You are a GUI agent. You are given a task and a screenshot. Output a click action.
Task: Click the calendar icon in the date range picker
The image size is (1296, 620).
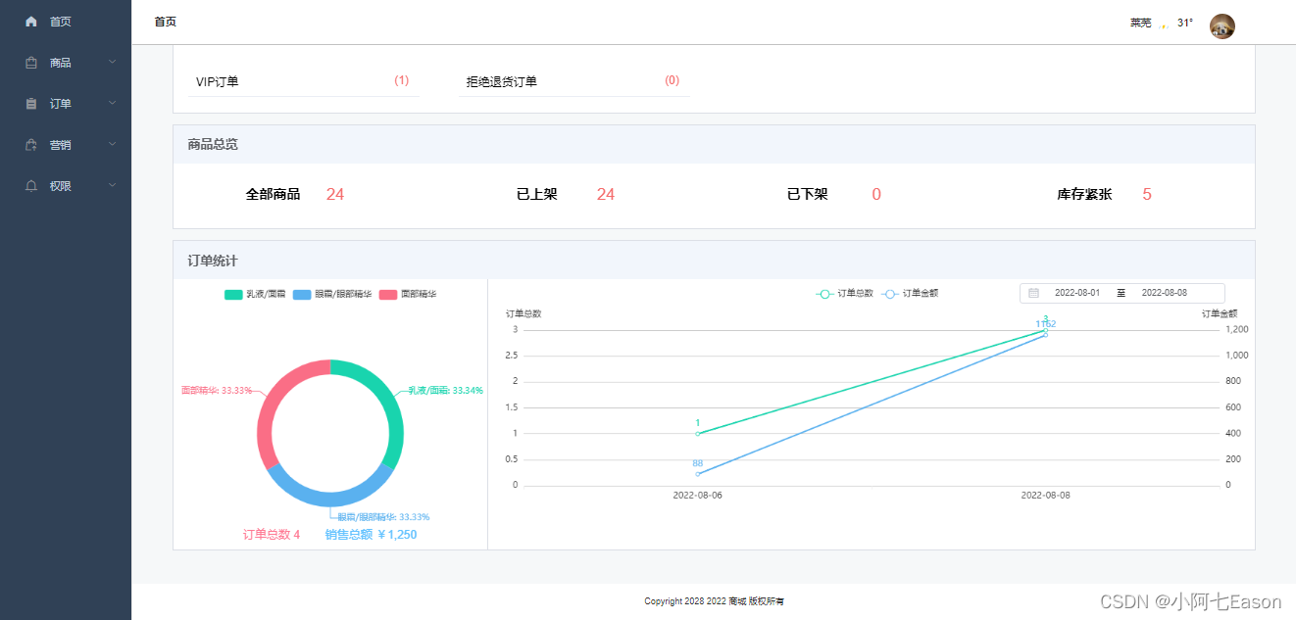(1033, 293)
